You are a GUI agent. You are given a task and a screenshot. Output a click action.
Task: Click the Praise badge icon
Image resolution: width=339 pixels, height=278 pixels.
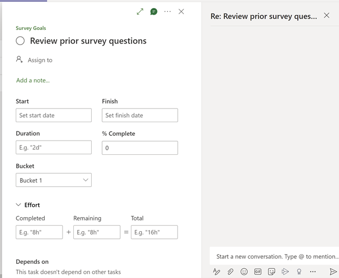coord(299,271)
